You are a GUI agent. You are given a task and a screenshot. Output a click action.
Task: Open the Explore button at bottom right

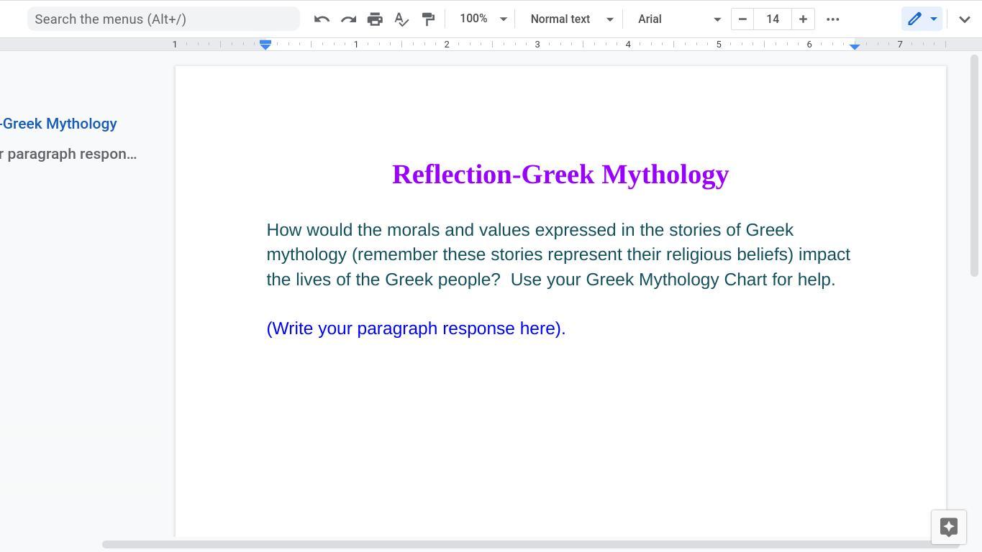948,527
